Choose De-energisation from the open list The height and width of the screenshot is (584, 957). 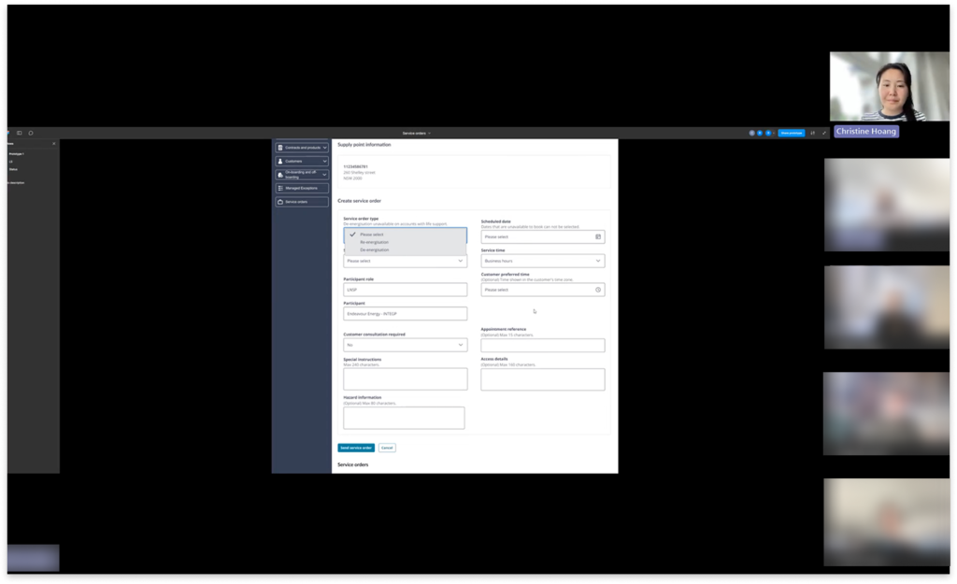coord(374,249)
